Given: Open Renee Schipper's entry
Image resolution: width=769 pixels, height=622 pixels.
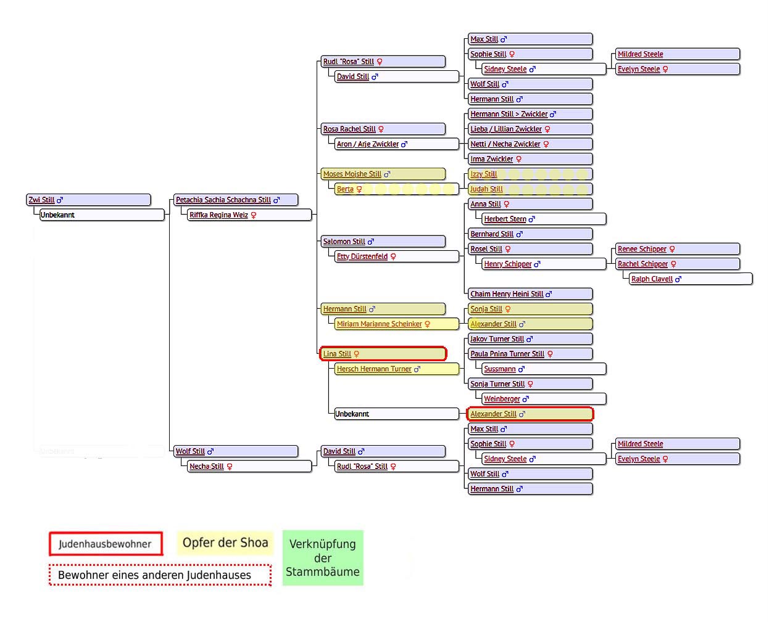Looking at the screenshot, I should point(642,249).
